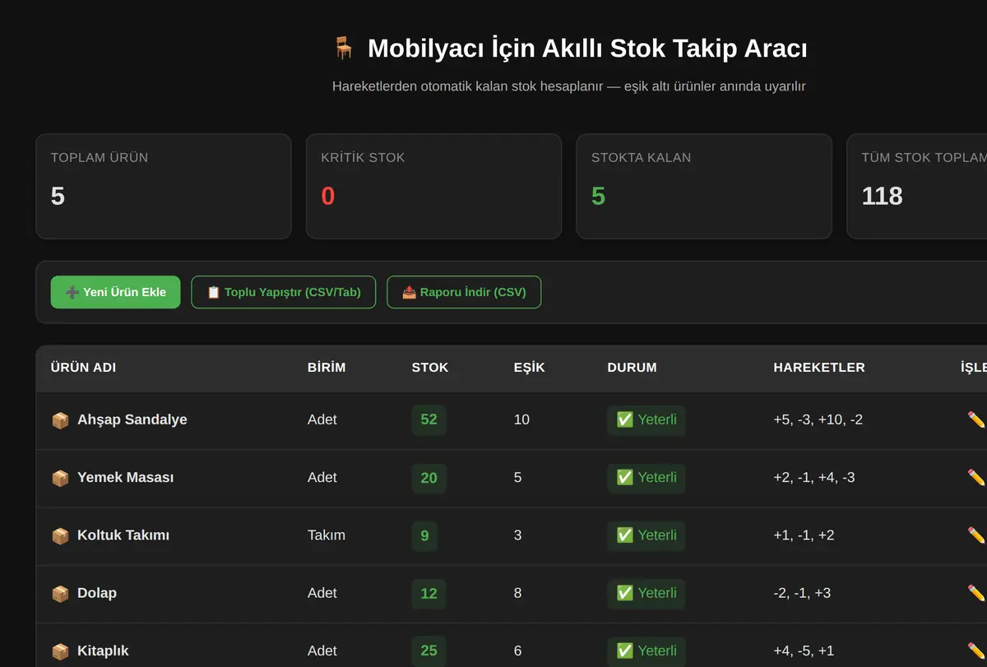Select the Koltuk Takımı product name
Image resolution: width=987 pixels, height=667 pixels.
pyautogui.click(x=123, y=535)
